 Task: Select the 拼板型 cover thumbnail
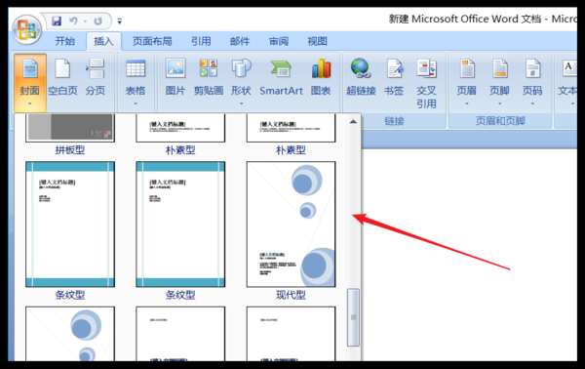point(70,128)
